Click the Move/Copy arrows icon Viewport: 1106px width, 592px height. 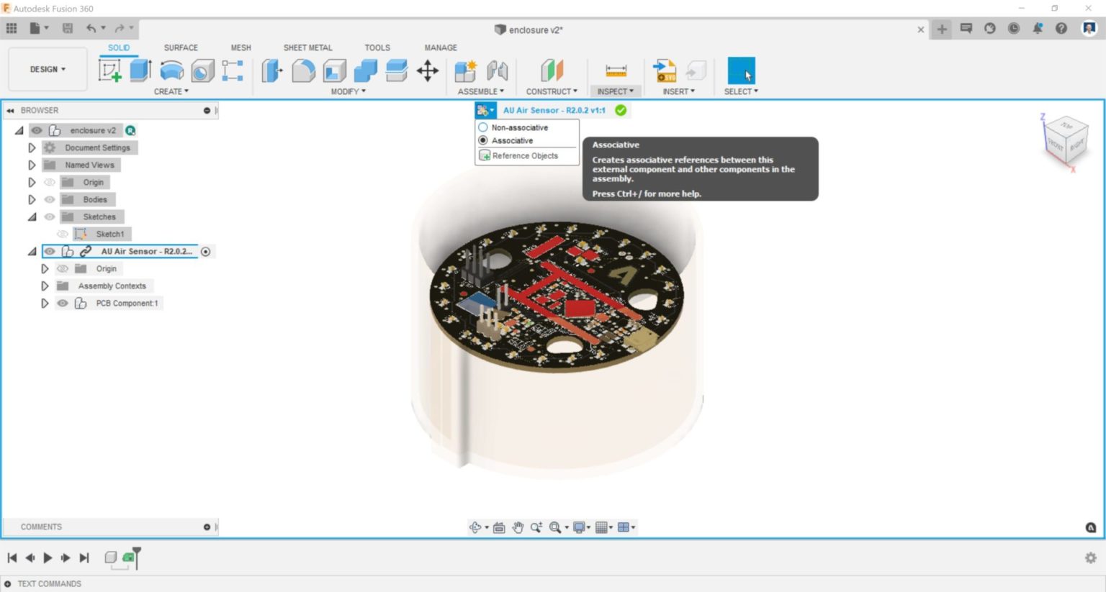pyautogui.click(x=428, y=70)
